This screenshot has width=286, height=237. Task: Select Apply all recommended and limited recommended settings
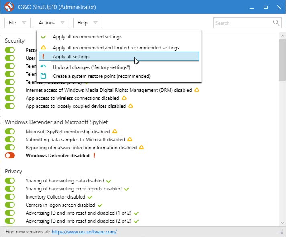coord(119,48)
